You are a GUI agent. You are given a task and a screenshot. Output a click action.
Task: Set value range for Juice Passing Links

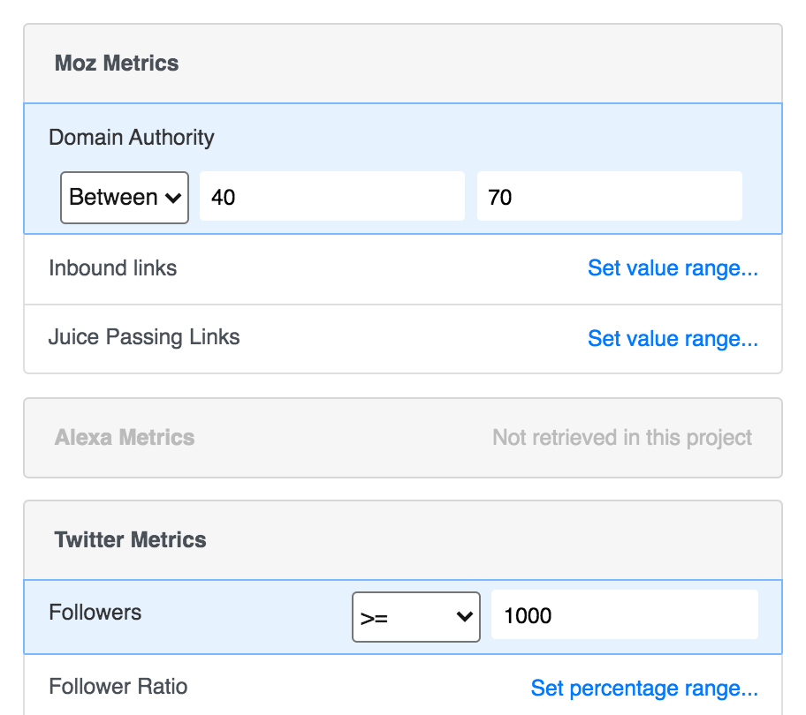[x=673, y=338]
